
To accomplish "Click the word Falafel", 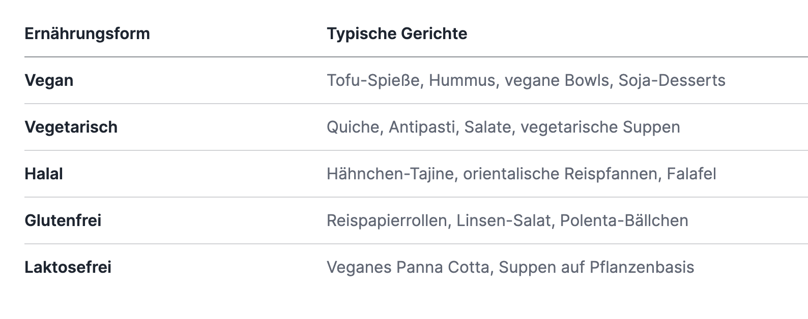I will 691,174.
